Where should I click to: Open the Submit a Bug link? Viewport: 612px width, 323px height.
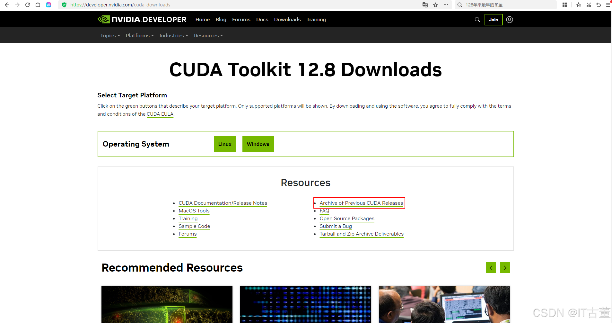336,226
